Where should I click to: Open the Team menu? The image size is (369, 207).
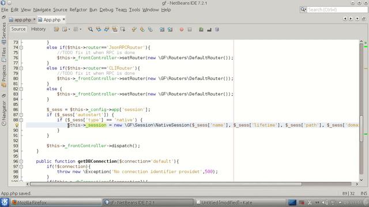(121, 10)
